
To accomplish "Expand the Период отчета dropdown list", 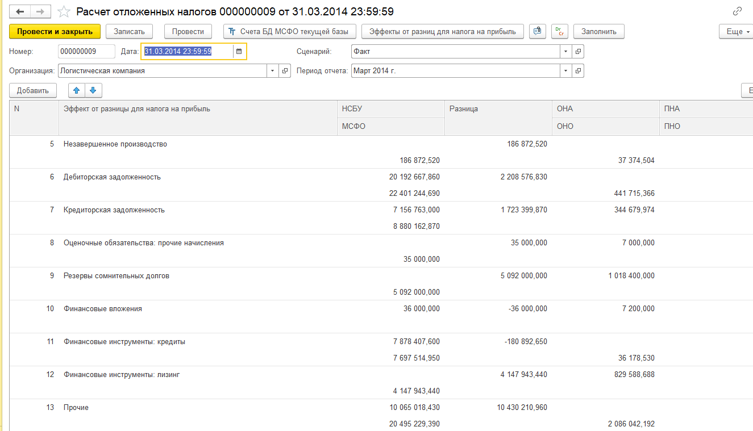I will click(565, 71).
